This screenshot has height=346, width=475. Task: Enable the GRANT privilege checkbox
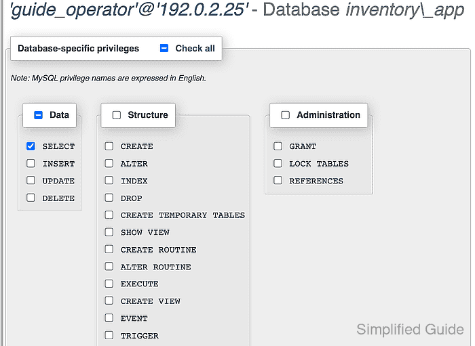pyautogui.click(x=278, y=146)
